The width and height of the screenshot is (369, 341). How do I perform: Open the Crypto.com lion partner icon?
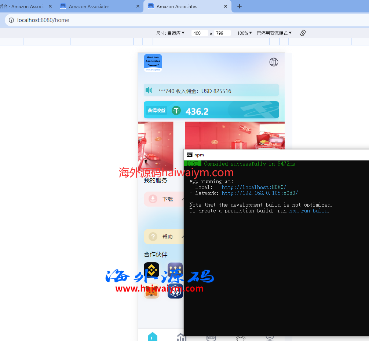[x=175, y=291]
